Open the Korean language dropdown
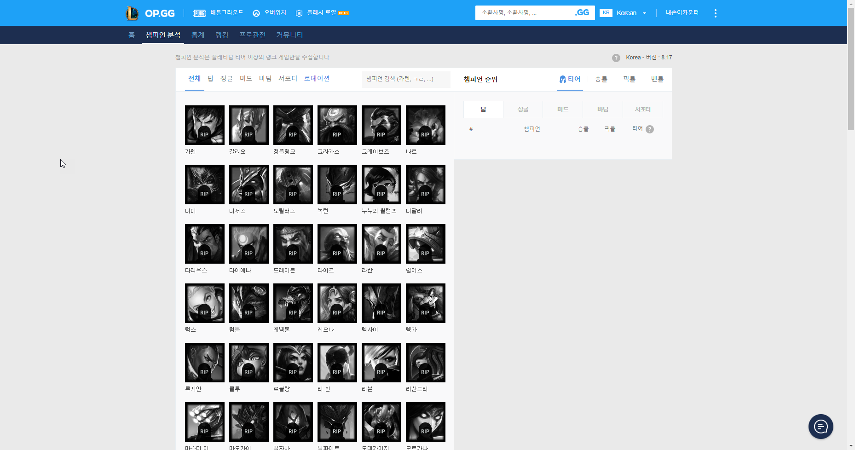This screenshot has width=855, height=450. pos(624,13)
